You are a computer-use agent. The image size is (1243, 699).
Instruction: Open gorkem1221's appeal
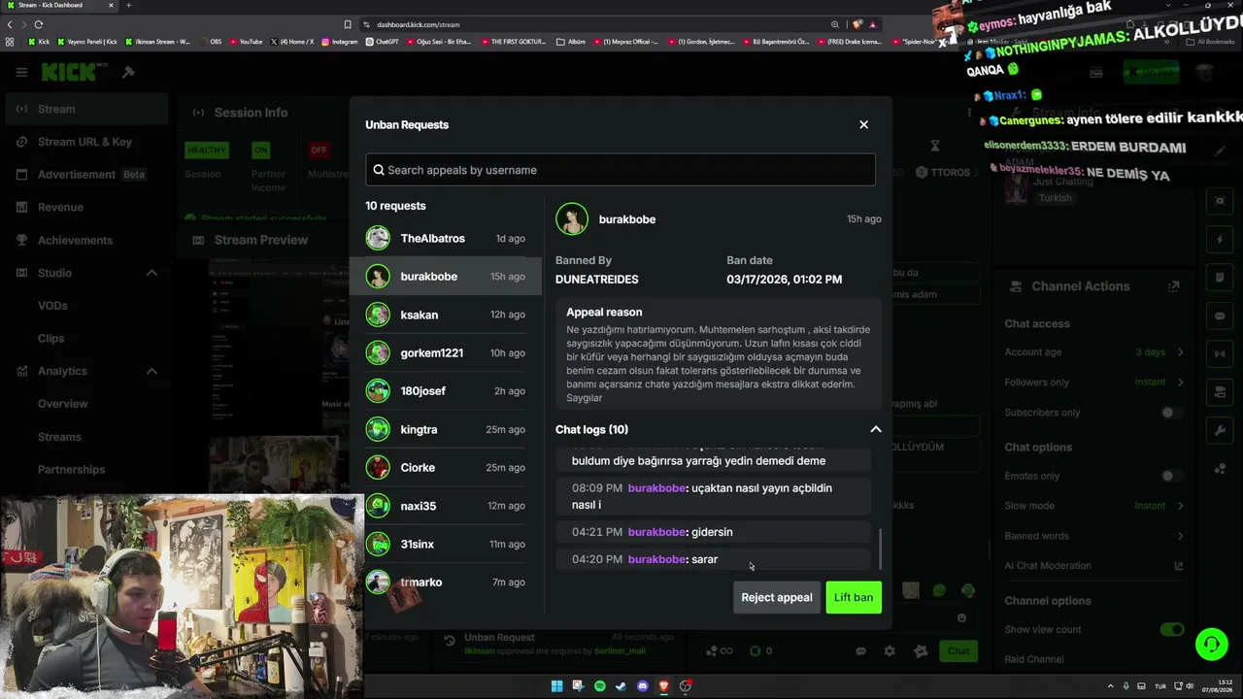coord(446,352)
